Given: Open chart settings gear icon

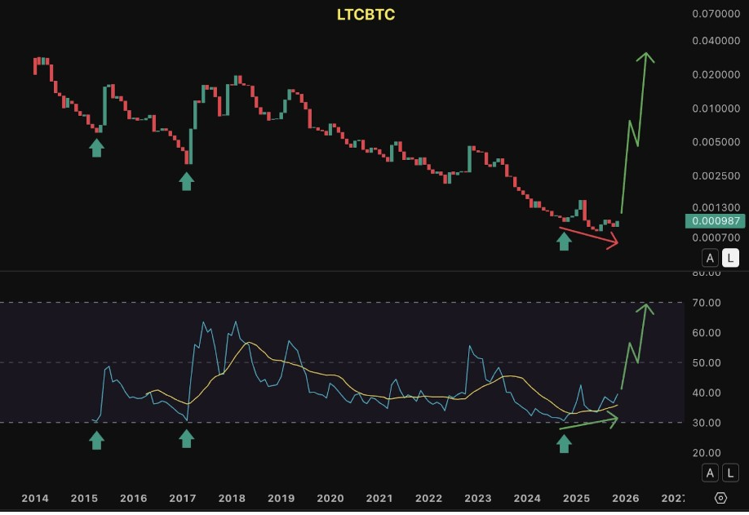Looking at the screenshot, I should (720, 498).
